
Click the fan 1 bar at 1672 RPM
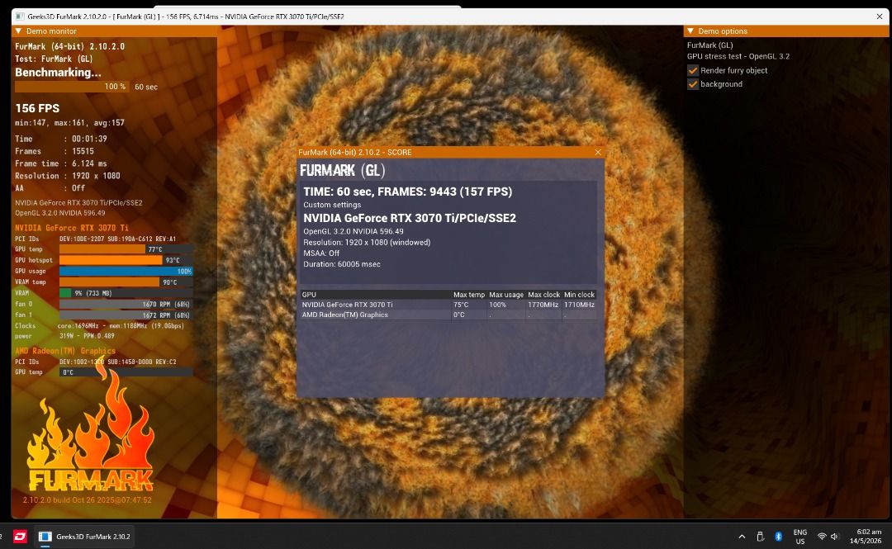(x=126, y=315)
